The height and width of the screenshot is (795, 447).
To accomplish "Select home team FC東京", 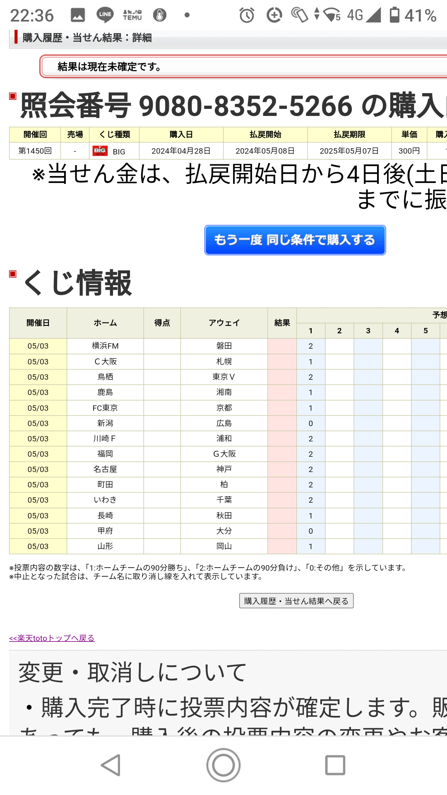I will click(105, 408).
